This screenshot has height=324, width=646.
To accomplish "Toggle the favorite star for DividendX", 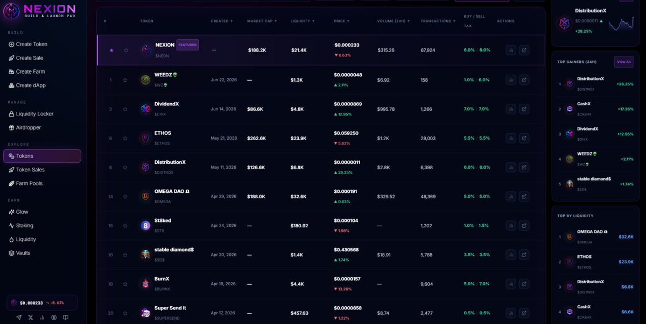I will coord(125,109).
